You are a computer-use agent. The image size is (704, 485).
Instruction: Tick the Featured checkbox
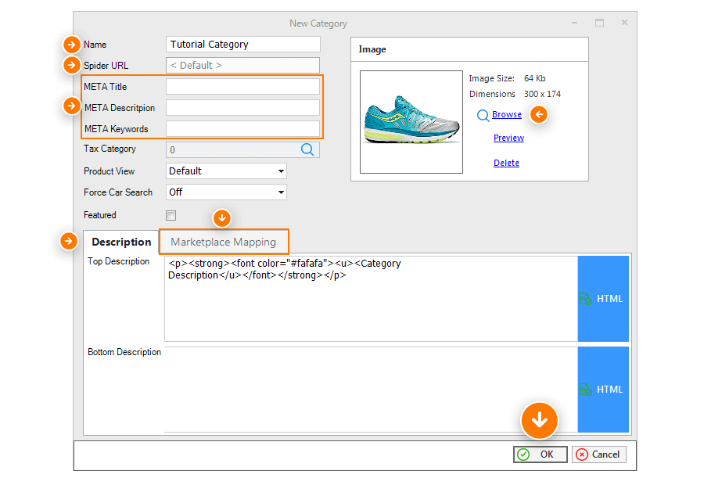[x=171, y=216]
